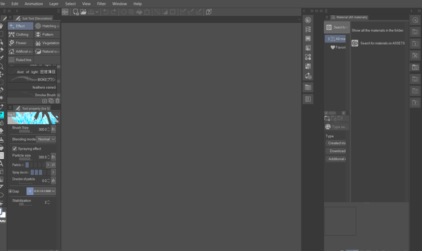422x251 pixels.
Task: Expand the Gap plus box
Action: (10, 191)
